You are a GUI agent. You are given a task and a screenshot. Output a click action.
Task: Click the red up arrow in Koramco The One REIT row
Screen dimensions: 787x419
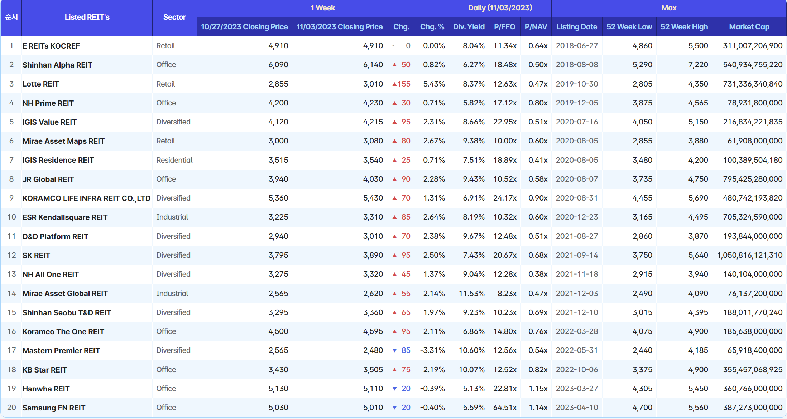[x=394, y=331]
